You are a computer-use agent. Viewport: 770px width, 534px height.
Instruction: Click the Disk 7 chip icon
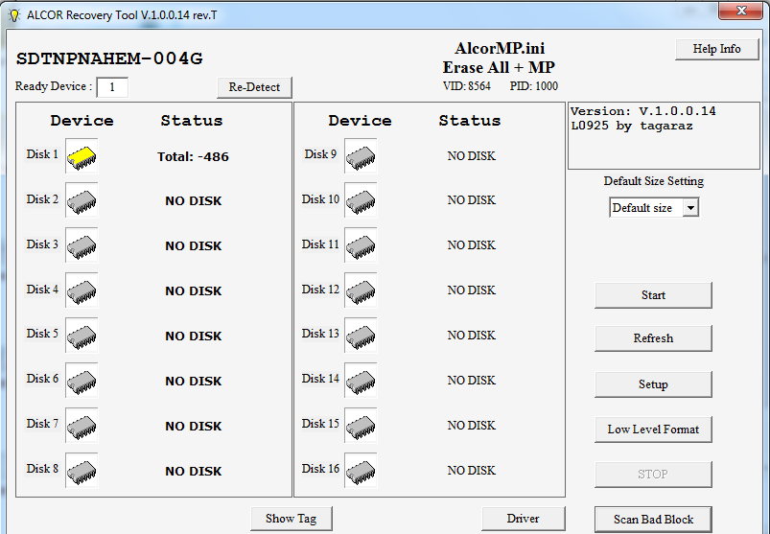82,426
